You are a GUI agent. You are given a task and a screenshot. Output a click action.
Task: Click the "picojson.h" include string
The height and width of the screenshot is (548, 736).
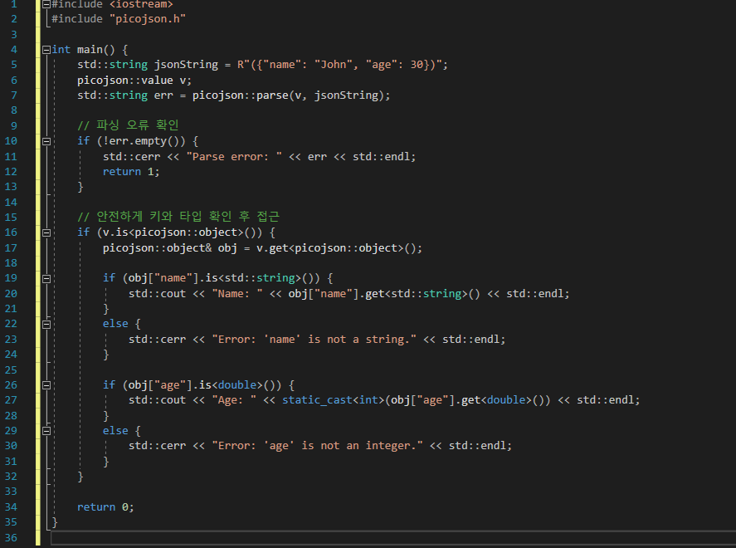[x=148, y=19]
